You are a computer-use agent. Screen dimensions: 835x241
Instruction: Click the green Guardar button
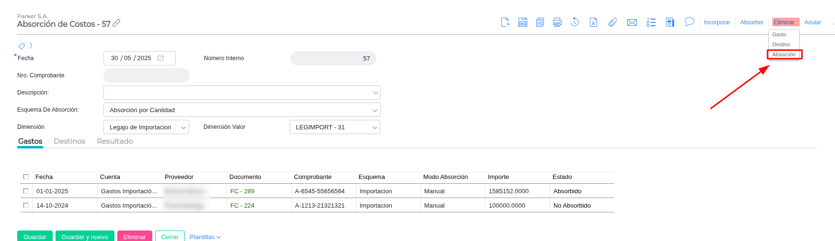click(x=35, y=236)
